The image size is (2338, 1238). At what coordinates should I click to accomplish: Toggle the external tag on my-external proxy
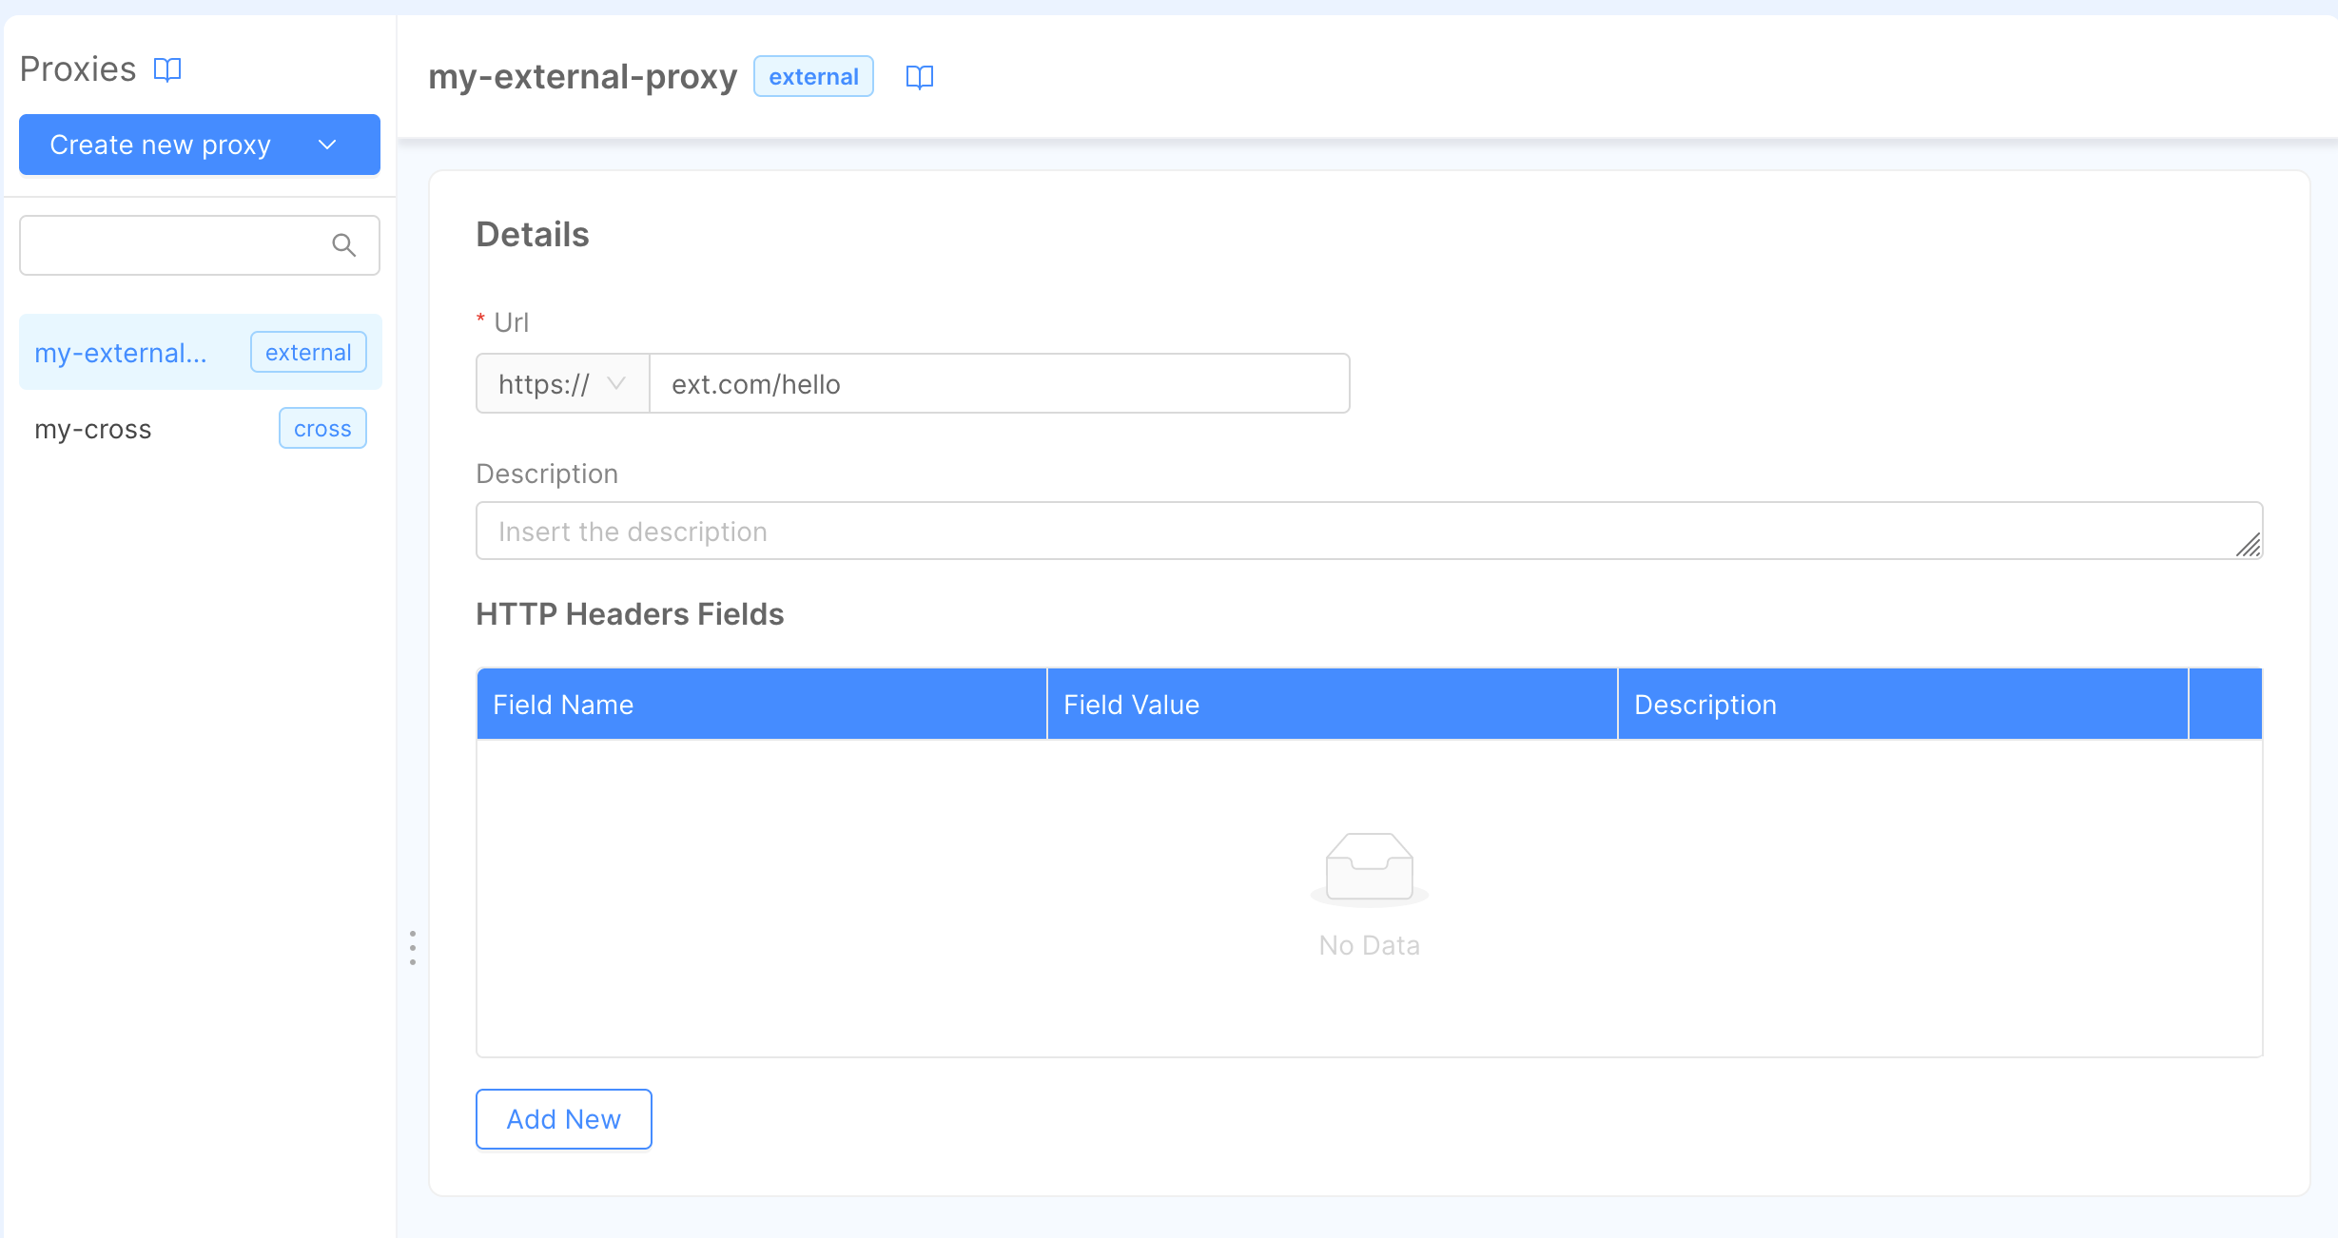click(307, 352)
